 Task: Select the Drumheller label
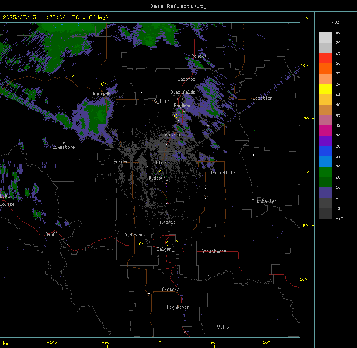tap(264, 201)
